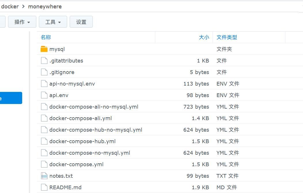Click the docker-compose-hub.yml file icon
Viewport: 303px width, 193px height.
(44, 141)
